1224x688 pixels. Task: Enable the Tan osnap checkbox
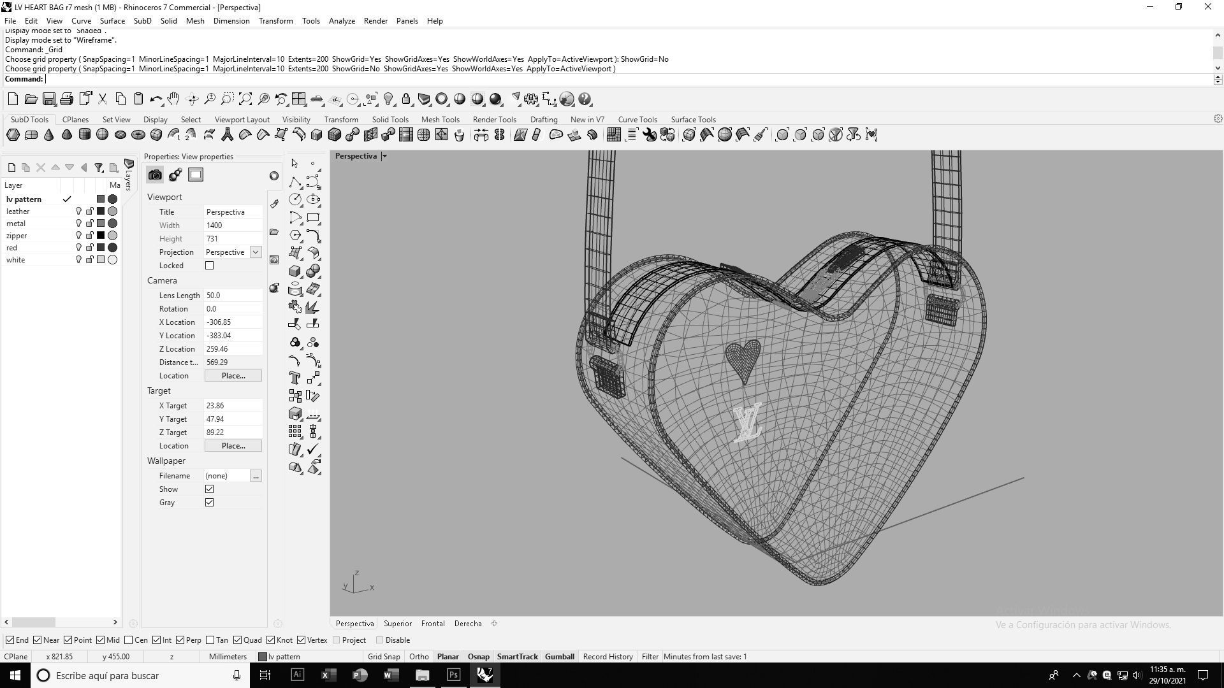tap(210, 640)
